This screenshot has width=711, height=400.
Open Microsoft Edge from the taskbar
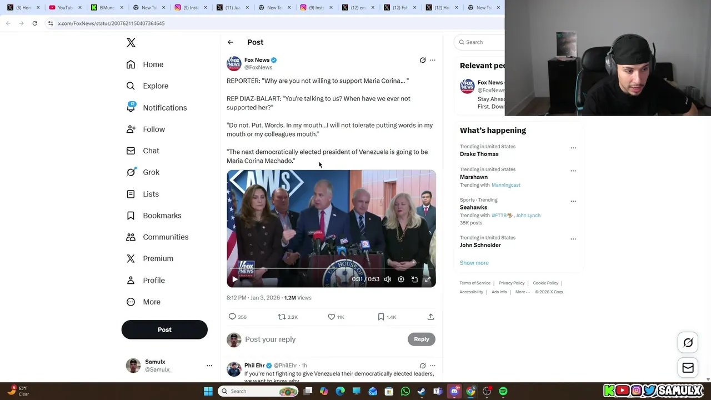[341, 391]
